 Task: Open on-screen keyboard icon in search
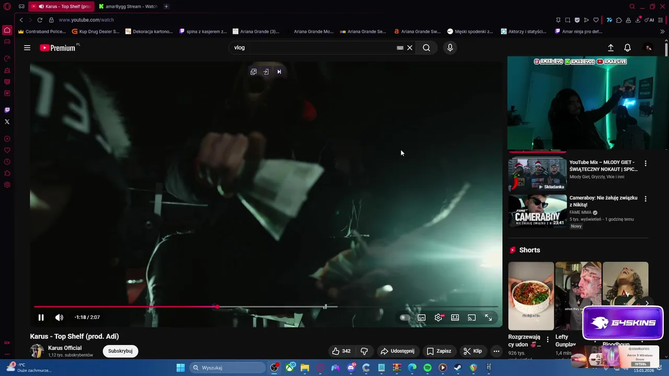(400, 48)
